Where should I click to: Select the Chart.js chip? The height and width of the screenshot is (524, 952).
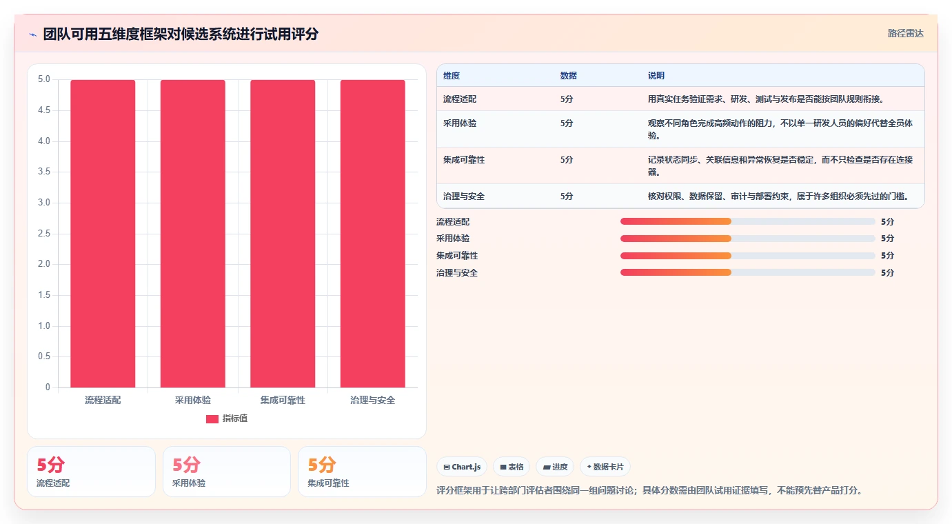coord(462,467)
